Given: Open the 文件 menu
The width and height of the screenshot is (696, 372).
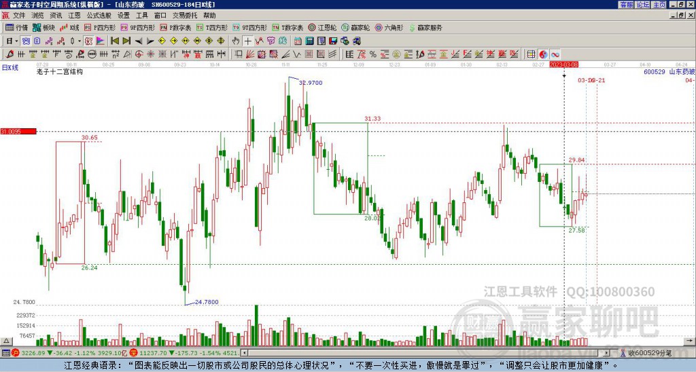Looking at the screenshot, I should click(x=18, y=16).
